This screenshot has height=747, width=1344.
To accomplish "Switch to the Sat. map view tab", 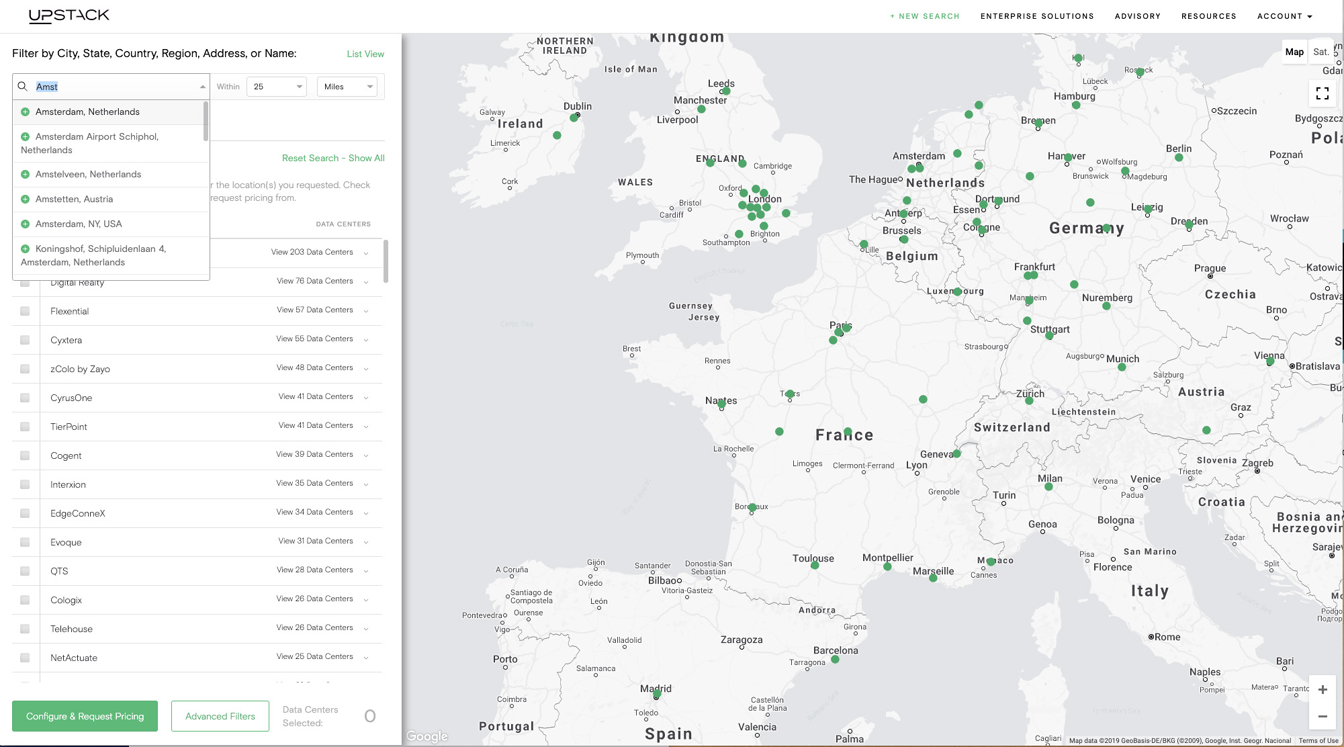I will point(1321,52).
